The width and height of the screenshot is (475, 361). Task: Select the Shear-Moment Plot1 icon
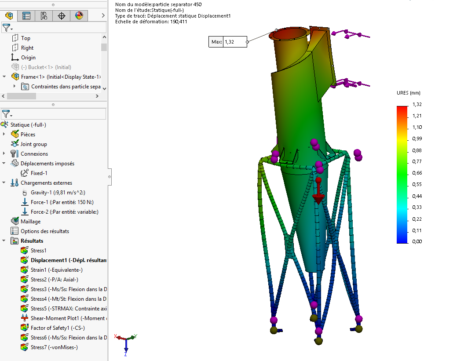point(25,318)
